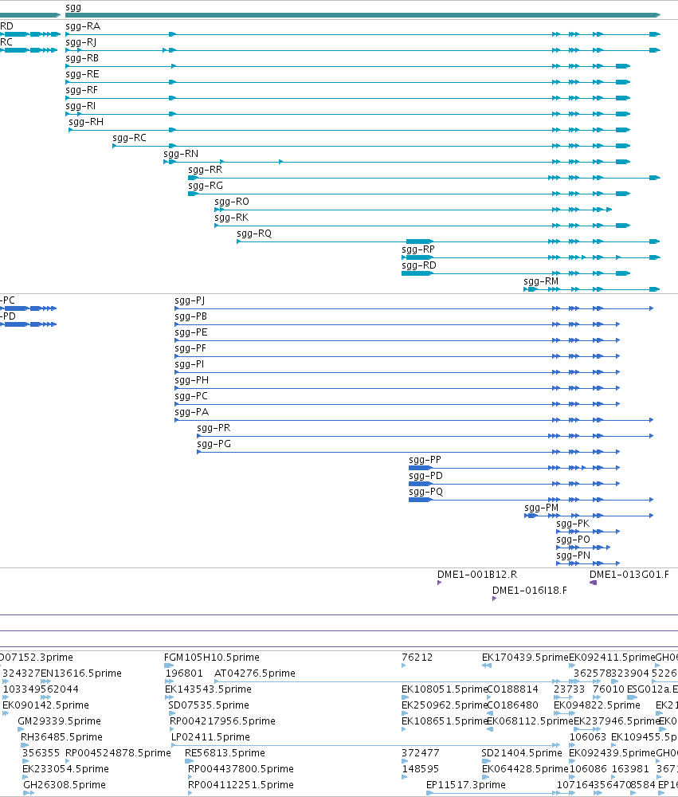Select the RE56813.5prime EST label
Screen dimensions: 678x797
225,753
